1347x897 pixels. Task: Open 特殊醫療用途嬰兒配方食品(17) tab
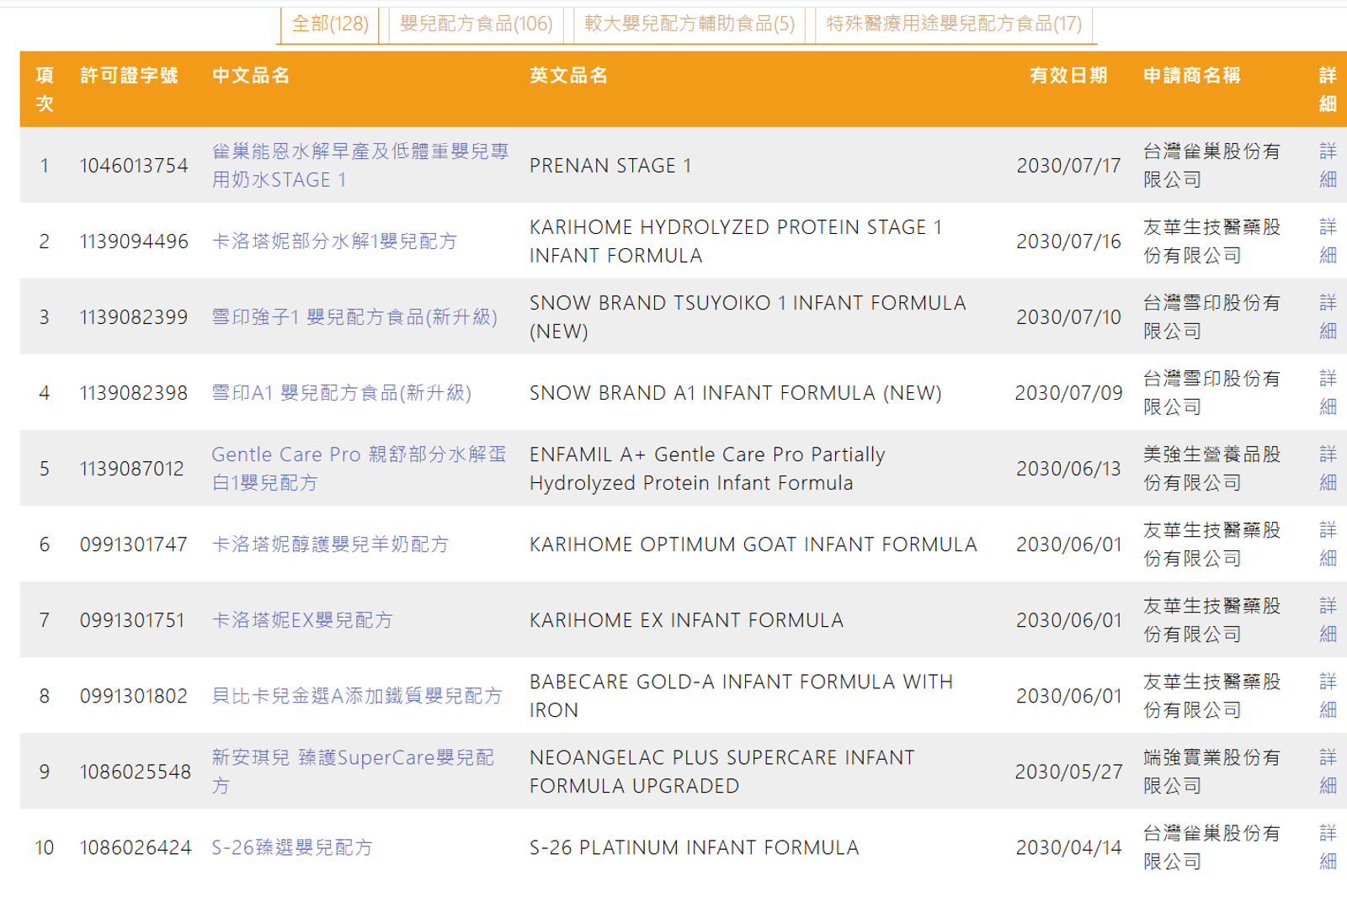click(x=954, y=24)
